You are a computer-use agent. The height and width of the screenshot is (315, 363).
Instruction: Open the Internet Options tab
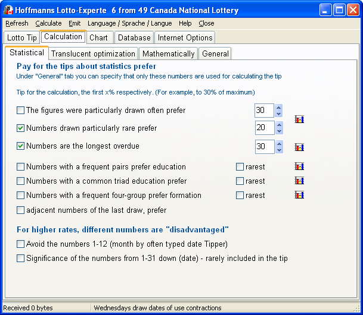click(185, 37)
